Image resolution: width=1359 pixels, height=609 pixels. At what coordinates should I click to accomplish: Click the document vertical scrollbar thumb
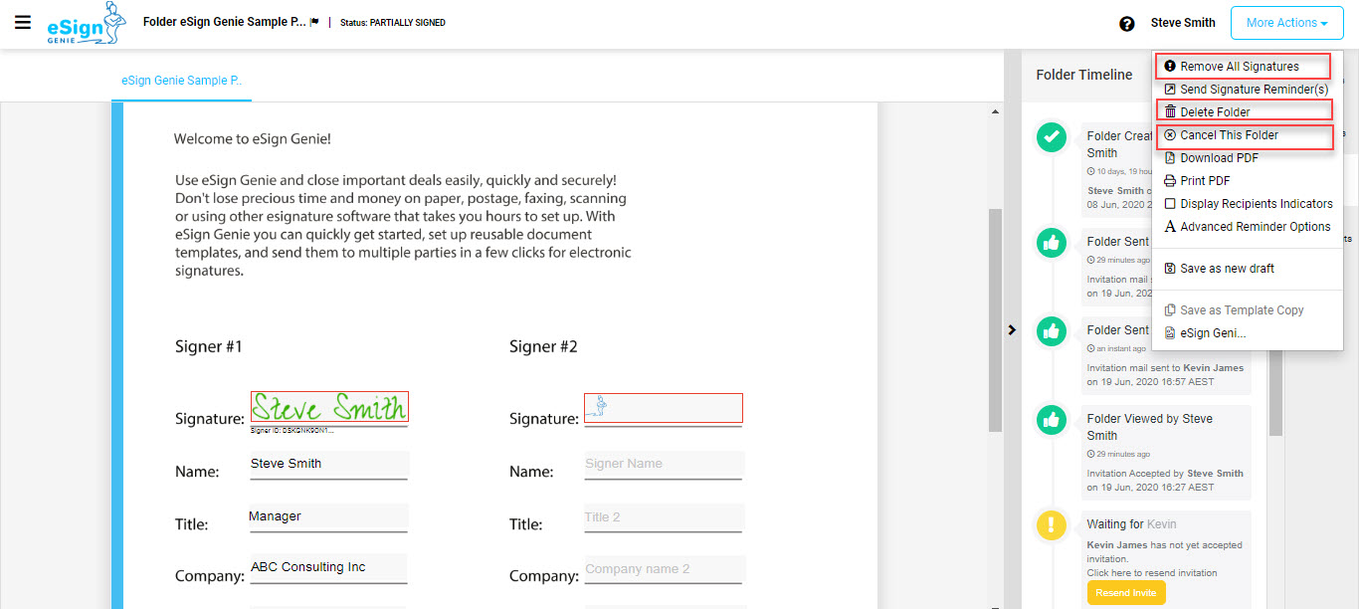996,319
